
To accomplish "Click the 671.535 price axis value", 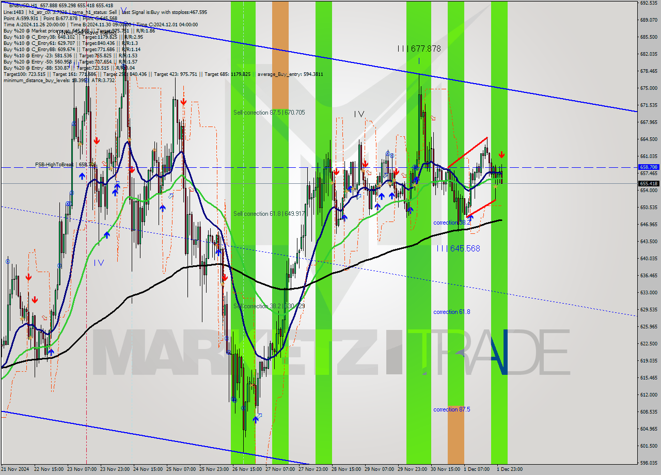I will [649, 105].
